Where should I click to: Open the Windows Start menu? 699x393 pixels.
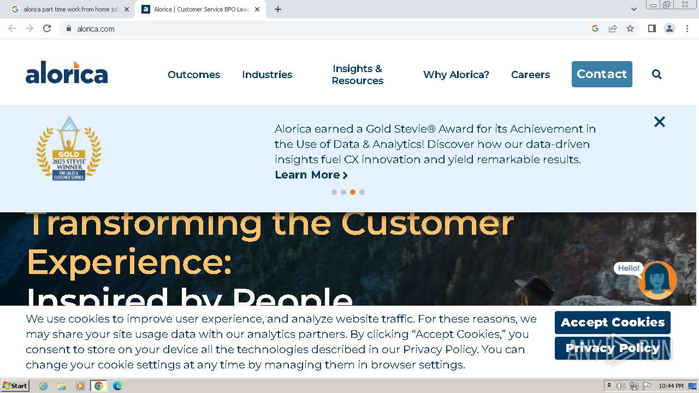tap(15, 386)
